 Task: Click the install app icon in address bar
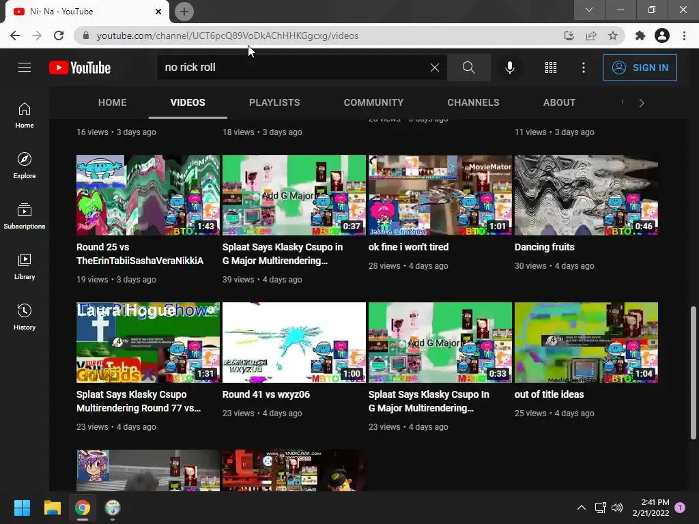569,35
